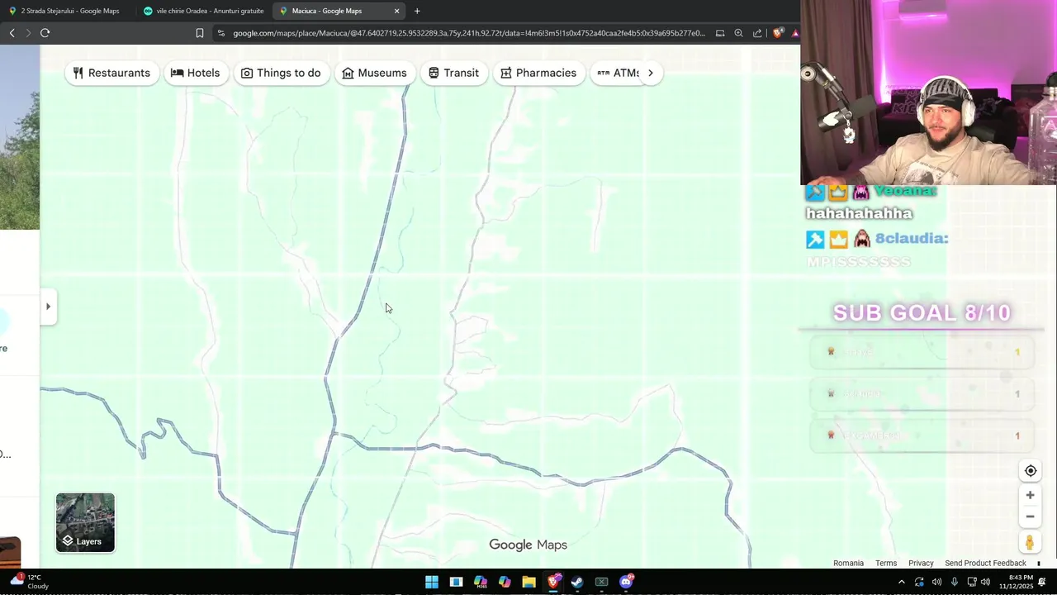1057x595 pixels.
Task: Click the Street View pegman icon
Action: [1030, 543]
